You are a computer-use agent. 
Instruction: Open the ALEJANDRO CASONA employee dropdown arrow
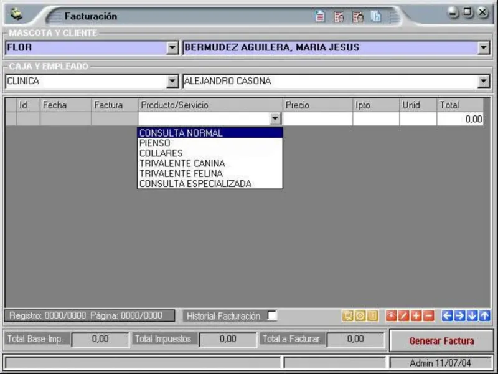484,81
